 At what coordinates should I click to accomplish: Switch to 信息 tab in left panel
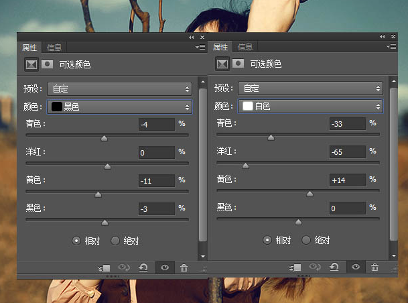(54, 48)
